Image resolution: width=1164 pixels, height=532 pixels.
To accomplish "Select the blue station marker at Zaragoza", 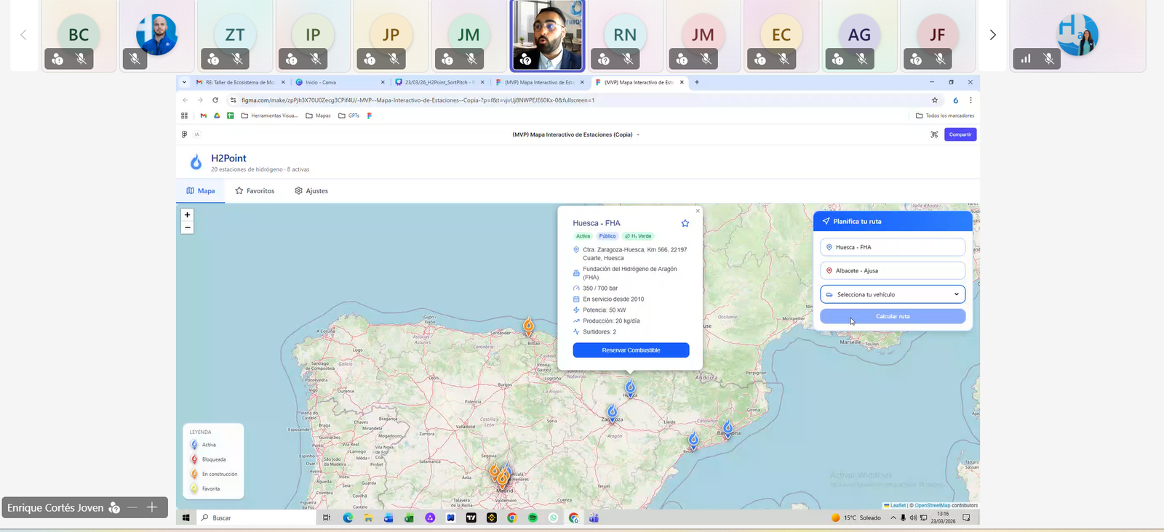I will point(613,412).
